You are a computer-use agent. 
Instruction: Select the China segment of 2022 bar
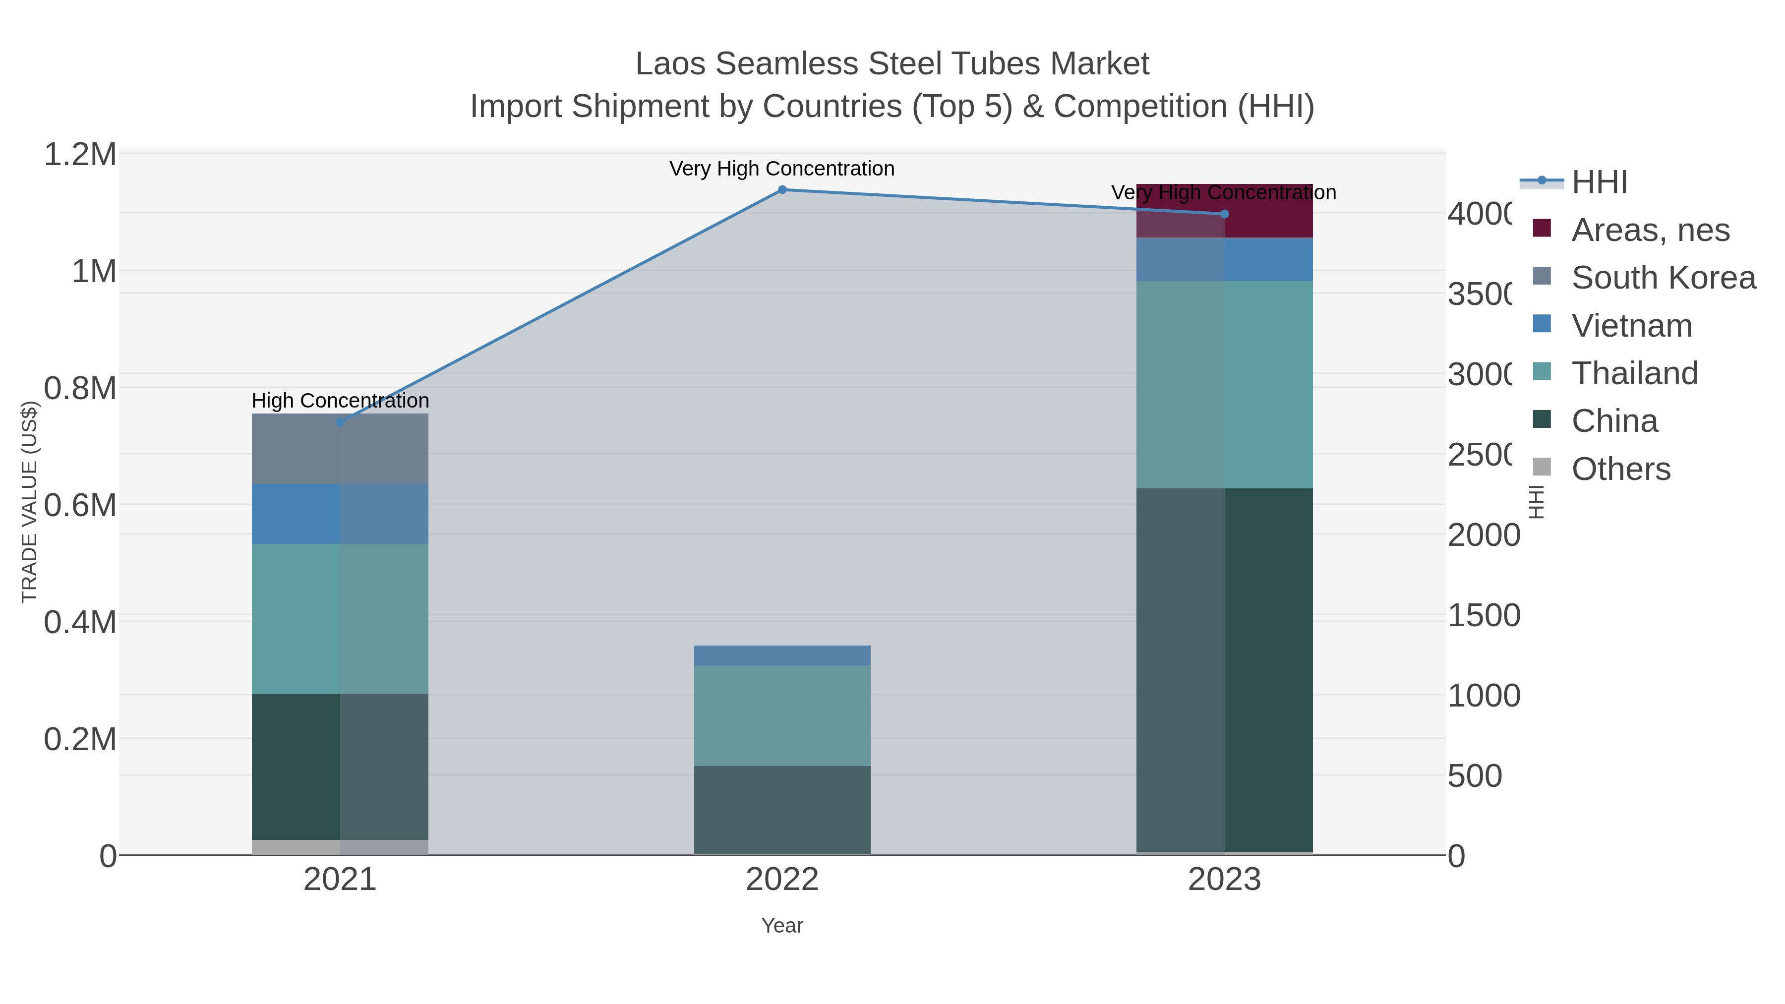click(782, 810)
